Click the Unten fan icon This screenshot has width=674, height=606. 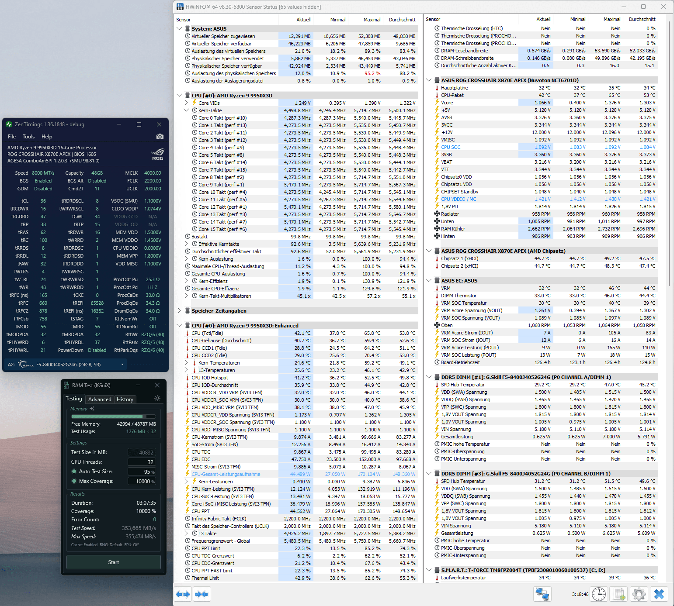pyautogui.click(x=437, y=221)
